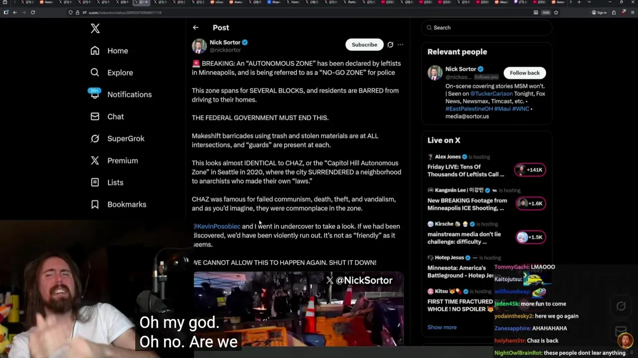
Task: Open the #WNC hashtag in bio
Action: click(520, 108)
